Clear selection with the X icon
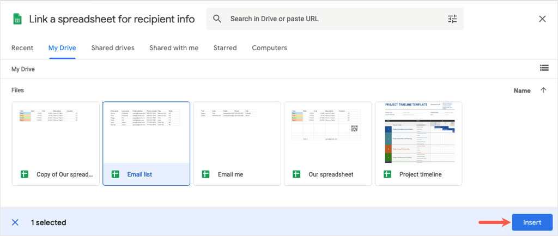 tap(15, 222)
